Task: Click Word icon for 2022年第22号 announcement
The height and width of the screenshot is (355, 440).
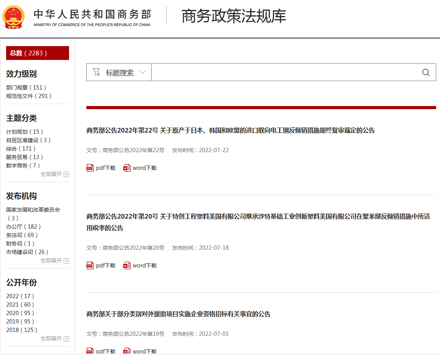Action: pos(127,168)
